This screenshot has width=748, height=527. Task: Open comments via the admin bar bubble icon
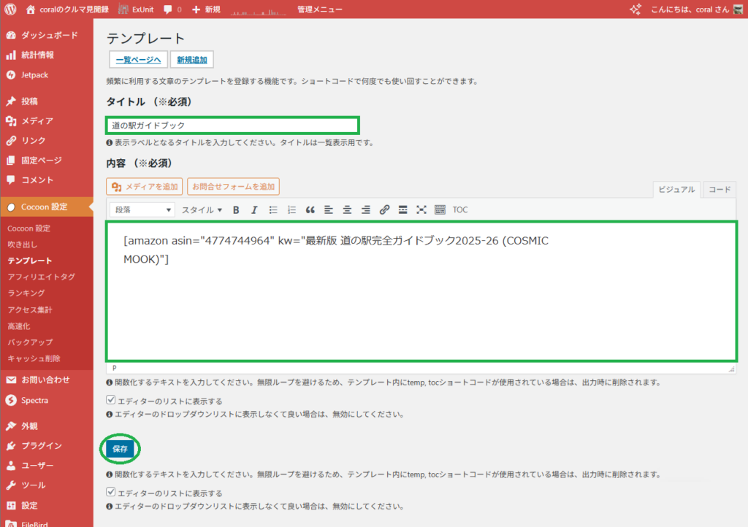pos(169,9)
